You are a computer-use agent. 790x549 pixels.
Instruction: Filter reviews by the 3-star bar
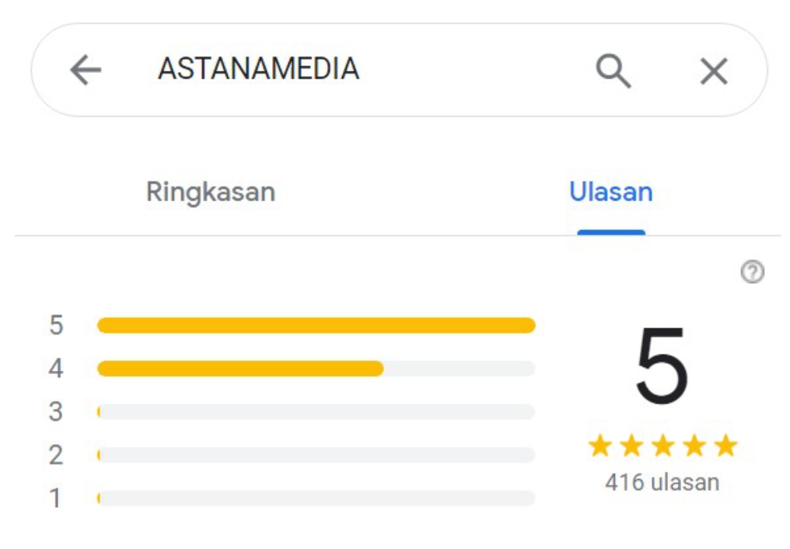(x=316, y=412)
